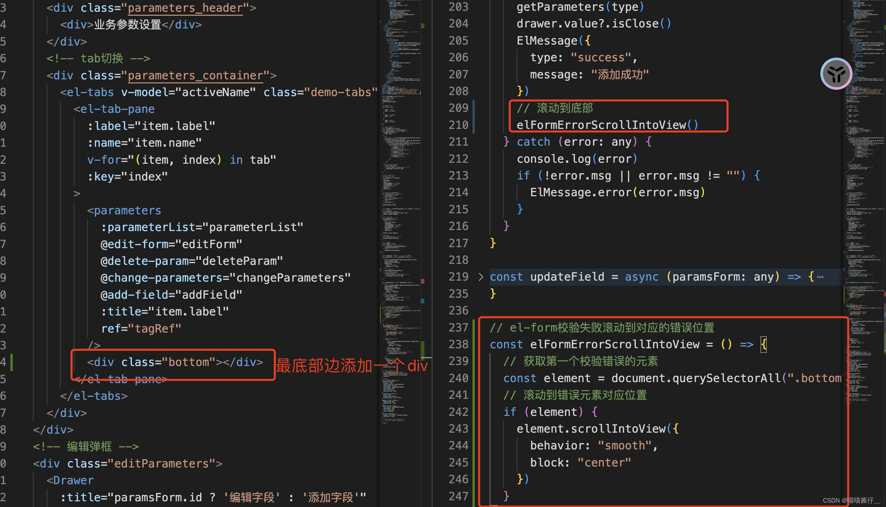This screenshot has height=507, width=886.
Task: Click the right editor minimap
Action: (x=863, y=209)
